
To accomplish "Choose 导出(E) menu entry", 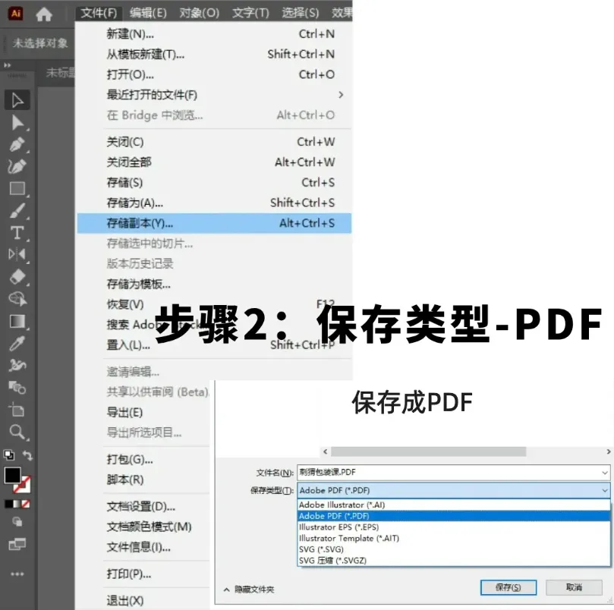I will point(143,412).
